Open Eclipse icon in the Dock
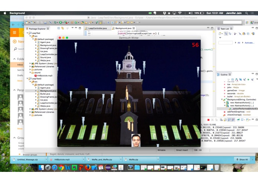258x183 pixels. click(x=107, y=167)
